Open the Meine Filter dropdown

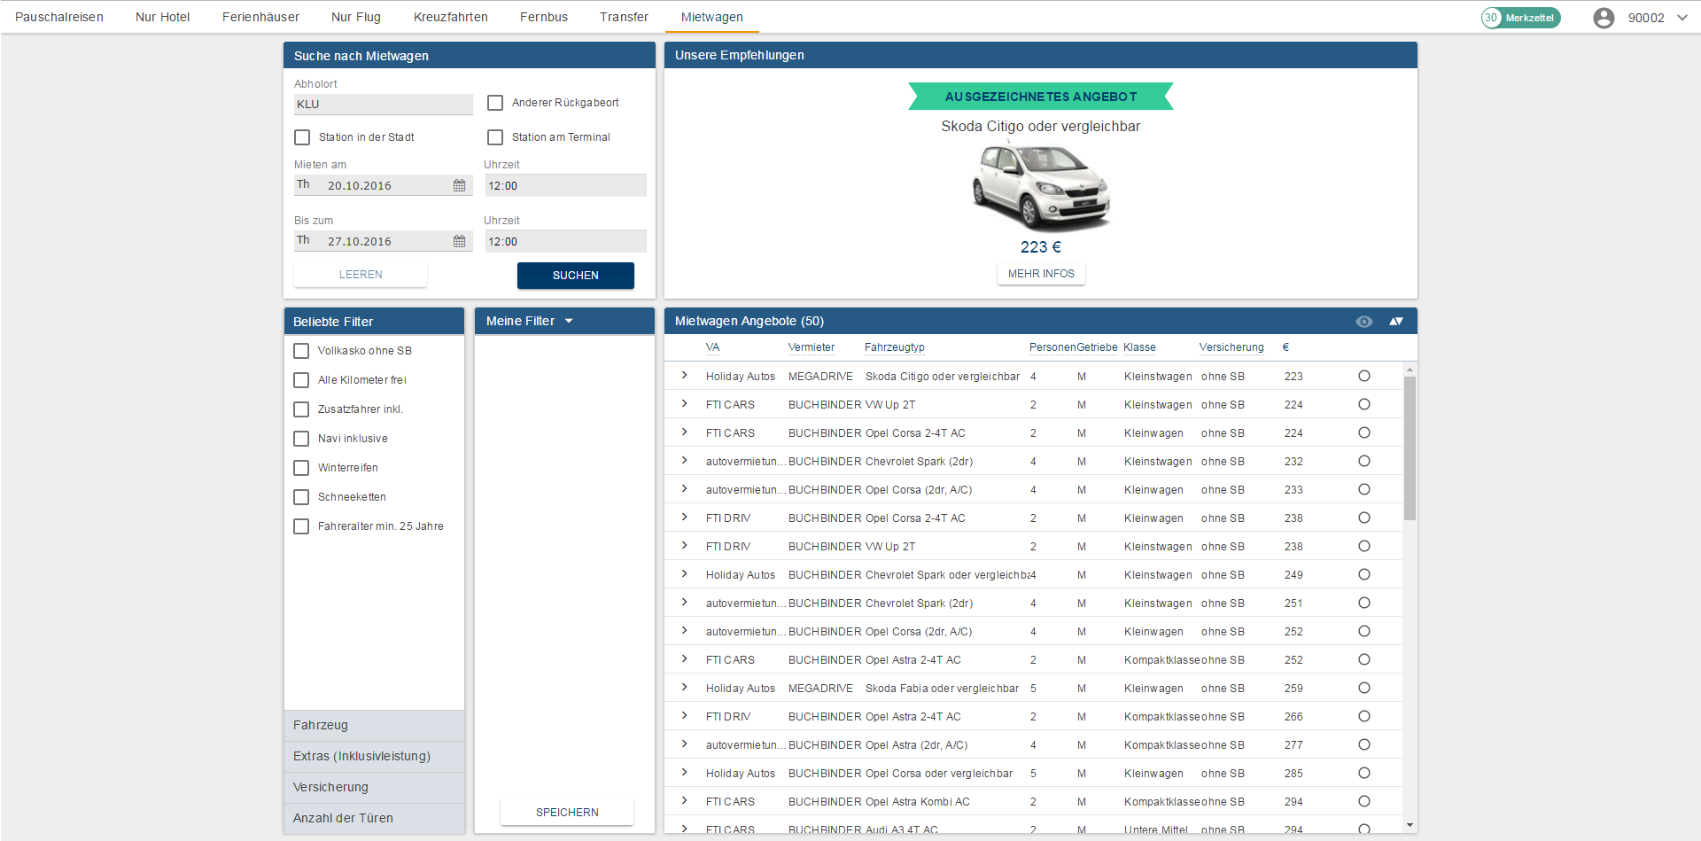[x=569, y=321]
